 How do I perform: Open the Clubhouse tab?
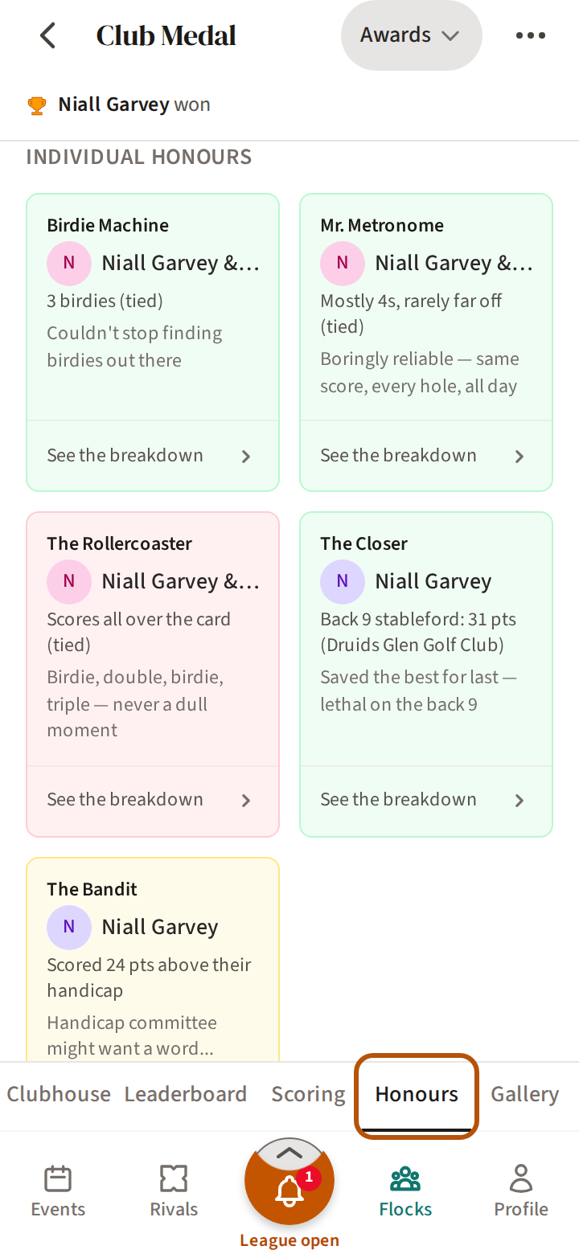[x=59, y=1094]
